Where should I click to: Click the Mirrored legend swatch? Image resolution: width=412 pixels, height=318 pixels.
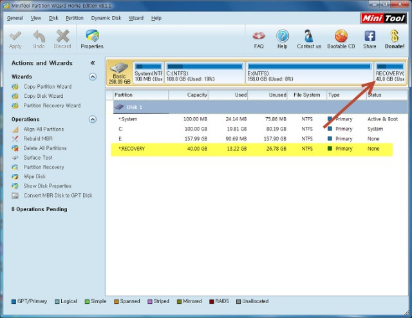179,301
